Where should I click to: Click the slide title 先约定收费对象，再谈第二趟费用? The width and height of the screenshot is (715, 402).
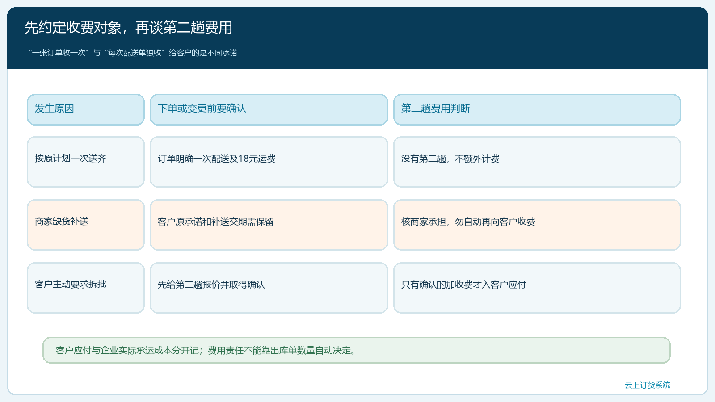[128, 28]
